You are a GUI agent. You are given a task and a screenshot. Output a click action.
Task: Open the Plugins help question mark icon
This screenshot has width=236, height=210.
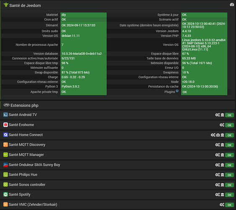177,91
